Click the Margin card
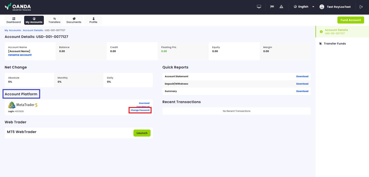This screenshot has width=369, height=177. coord(285,51)
